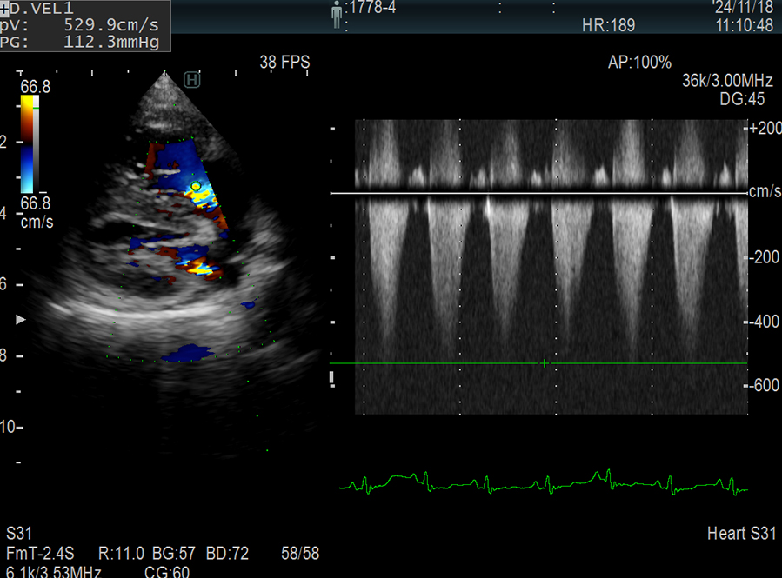Click the HR:189 heart rate readout
The image size is (782, 578).
[x=608, y=26]
